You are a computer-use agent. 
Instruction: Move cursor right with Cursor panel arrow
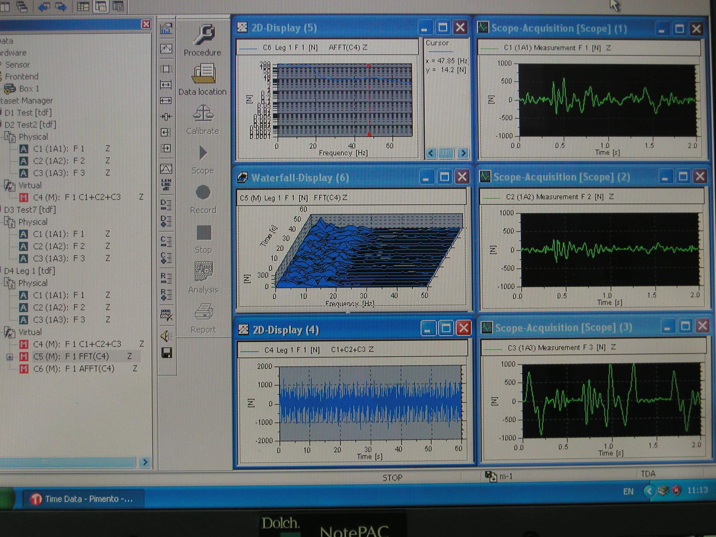463,153
